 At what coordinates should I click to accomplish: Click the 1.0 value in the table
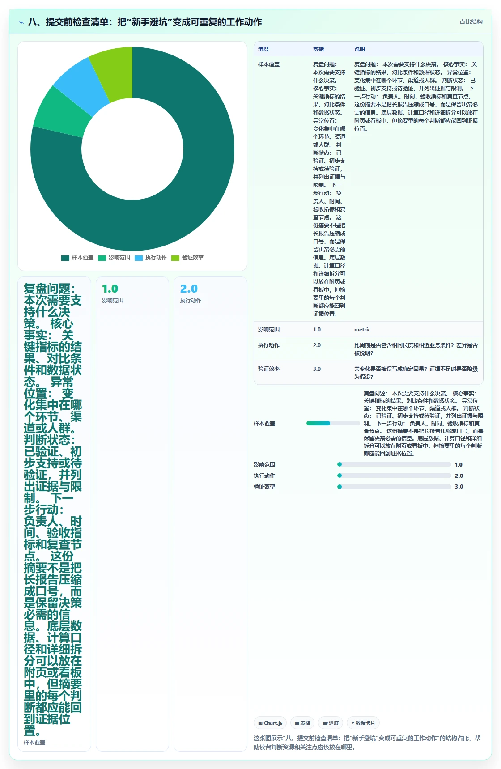tap(317, 330)
